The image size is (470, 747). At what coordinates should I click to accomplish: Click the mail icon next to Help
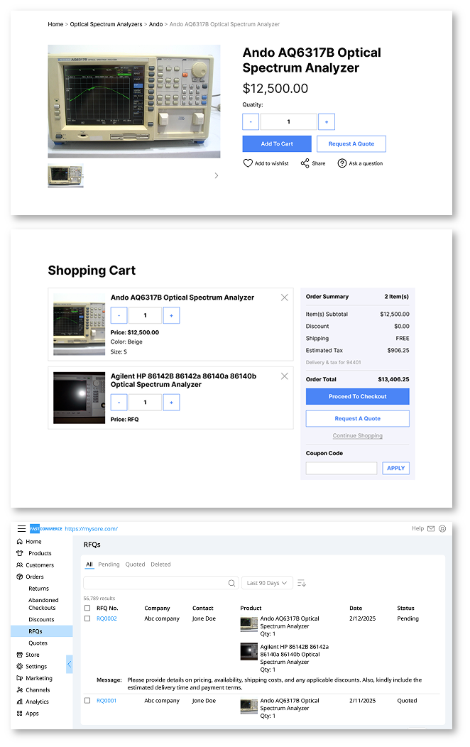tap(431, 528)
